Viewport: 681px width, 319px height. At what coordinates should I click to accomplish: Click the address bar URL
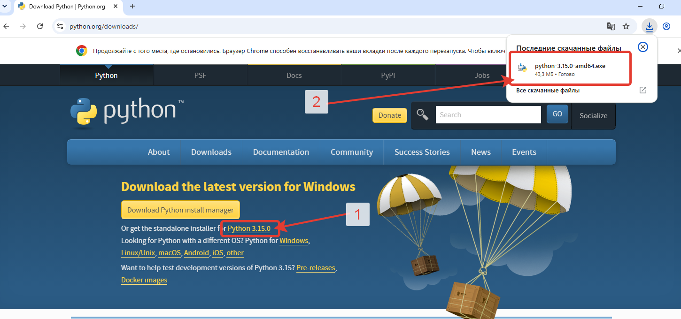tap(104, 26)
